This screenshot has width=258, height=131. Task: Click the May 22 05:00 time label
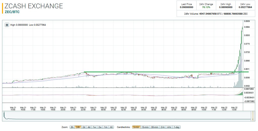pyautogui.click(x=154, y=109)
